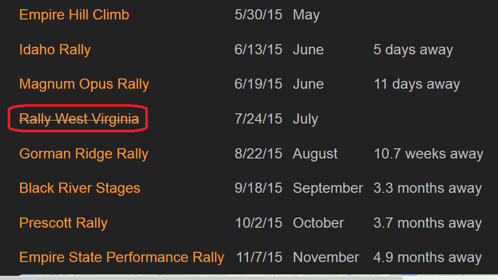Viewport: 498px width, 280px height.
Task: Open the Idaho Rally event link
Action: click(55, 50)
